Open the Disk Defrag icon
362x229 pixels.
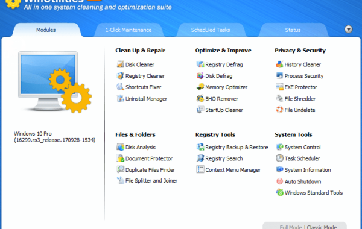point(200,76)
